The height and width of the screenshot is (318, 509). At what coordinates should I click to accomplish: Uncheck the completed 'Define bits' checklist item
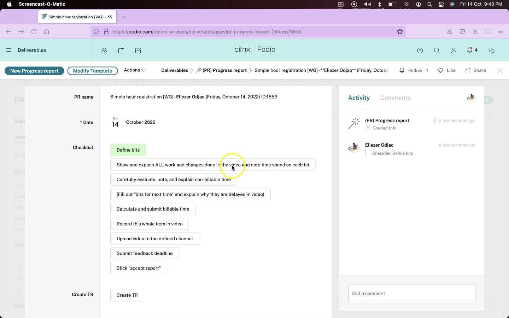click(128, 150)
